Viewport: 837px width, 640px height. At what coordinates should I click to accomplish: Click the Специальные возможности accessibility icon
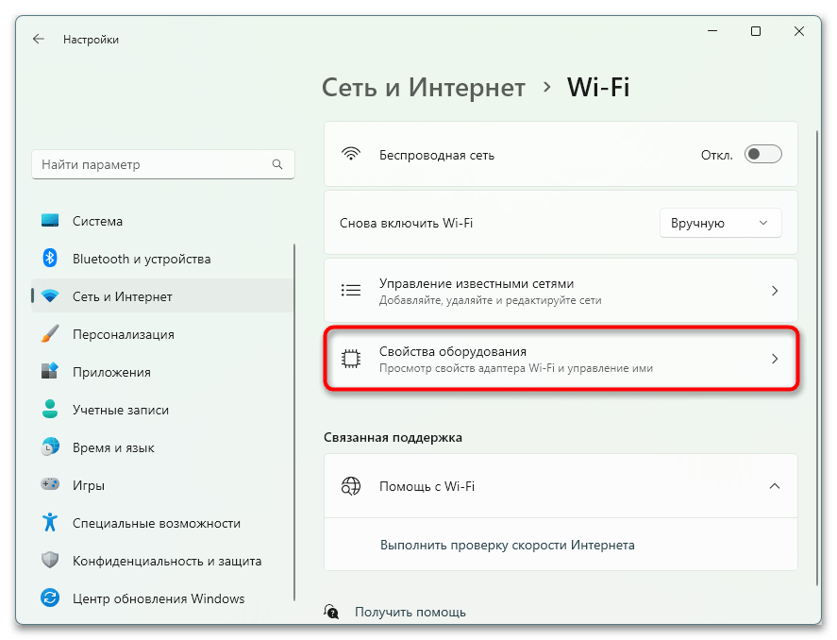coord(50,523)
